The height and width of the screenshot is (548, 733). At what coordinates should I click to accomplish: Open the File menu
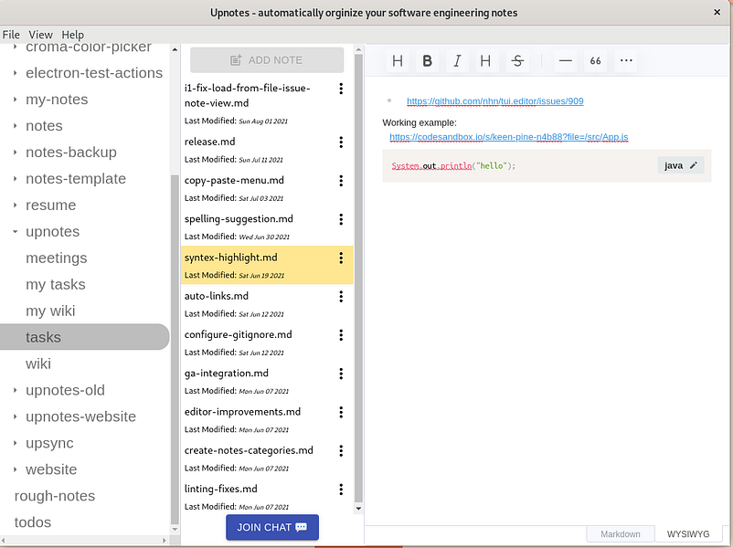(11, 35)
